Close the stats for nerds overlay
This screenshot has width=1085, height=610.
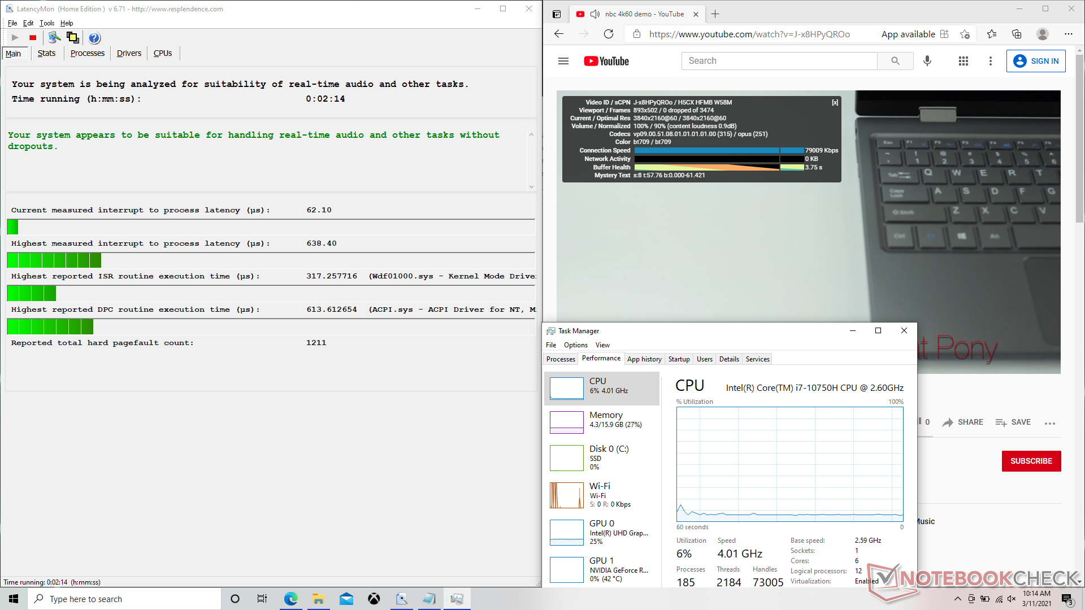tap(835, 103)
